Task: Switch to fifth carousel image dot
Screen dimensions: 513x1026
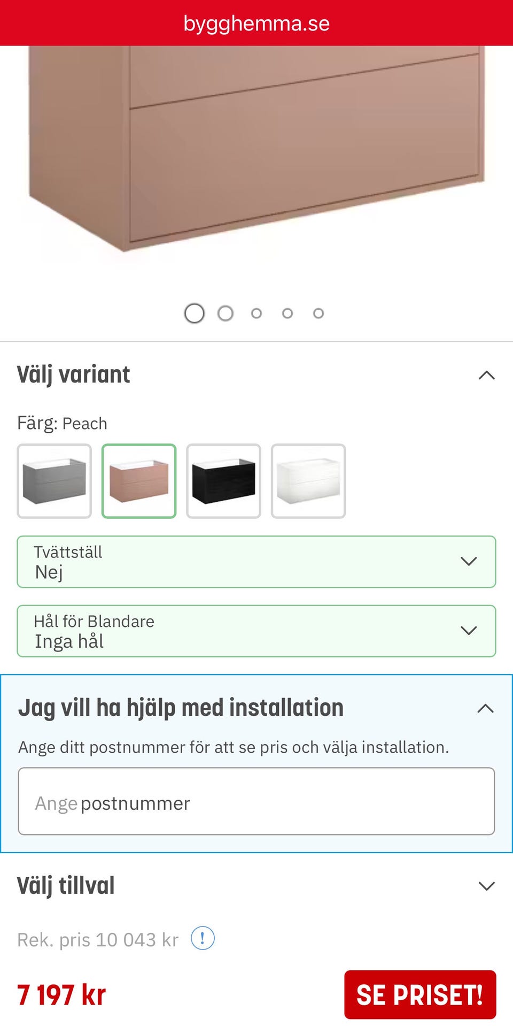Action: point(318,313)
